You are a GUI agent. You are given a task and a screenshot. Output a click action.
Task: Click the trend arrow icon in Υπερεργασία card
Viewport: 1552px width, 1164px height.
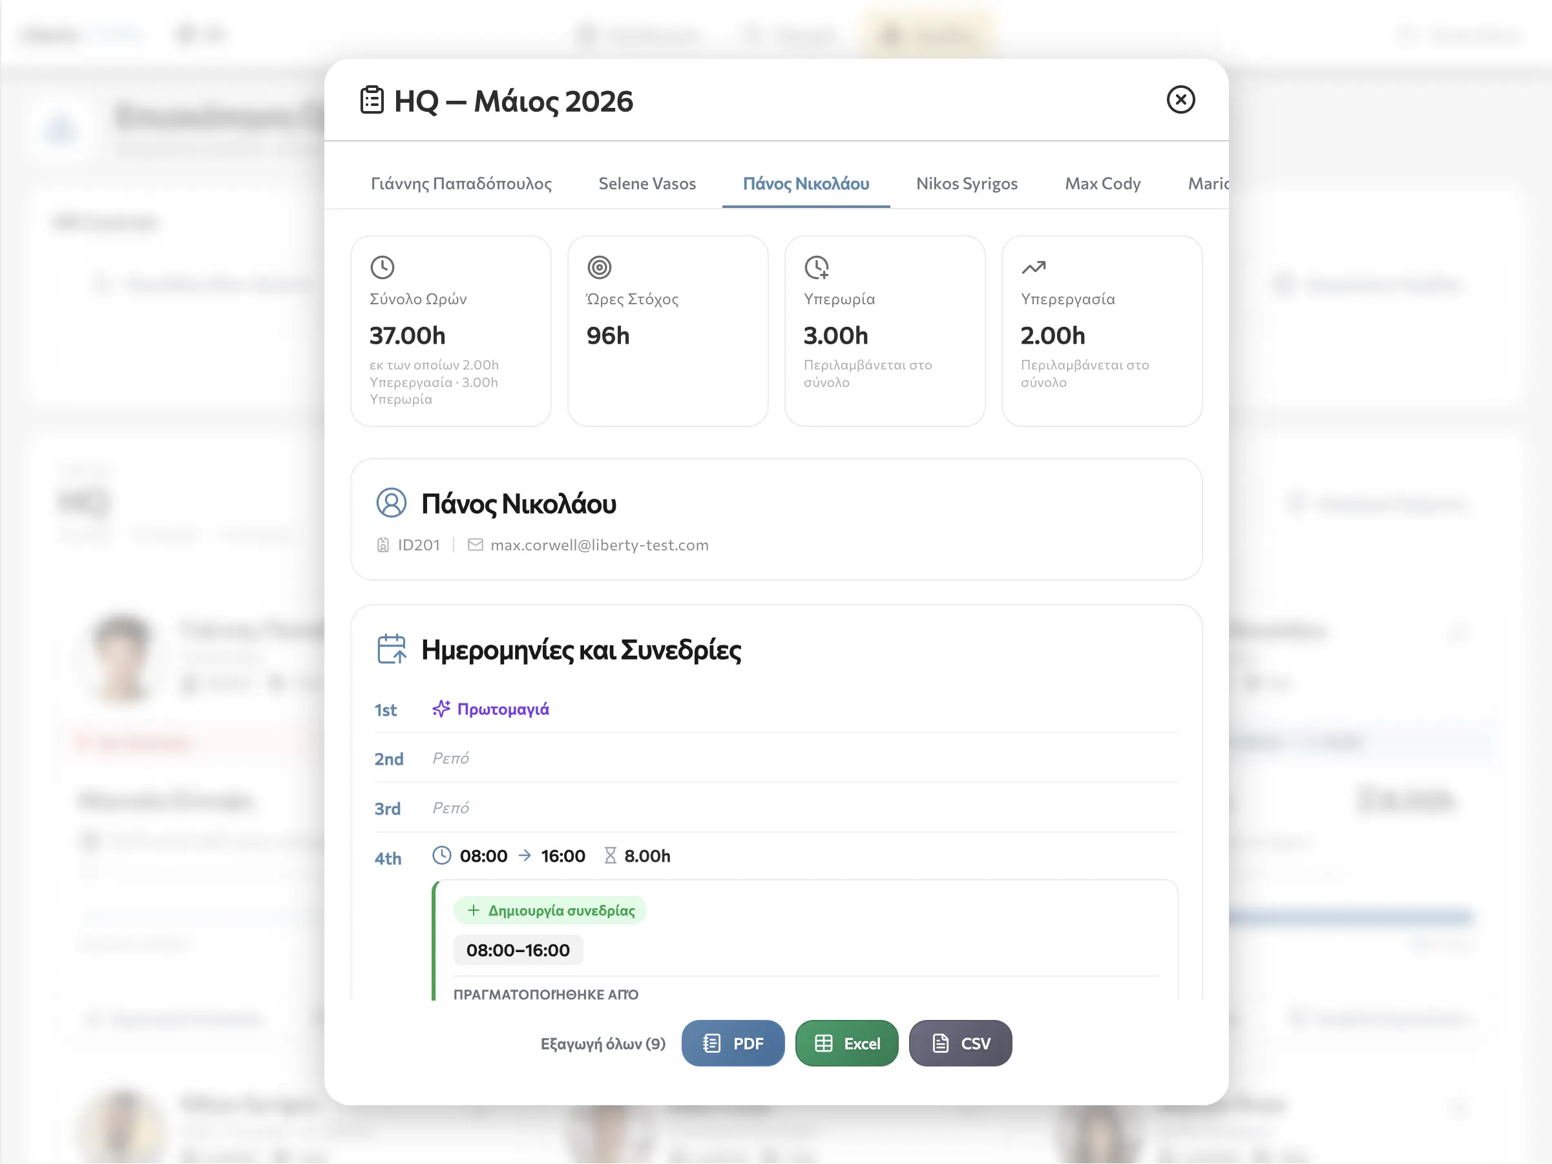pyautogui.click(x=1034, y=267)
